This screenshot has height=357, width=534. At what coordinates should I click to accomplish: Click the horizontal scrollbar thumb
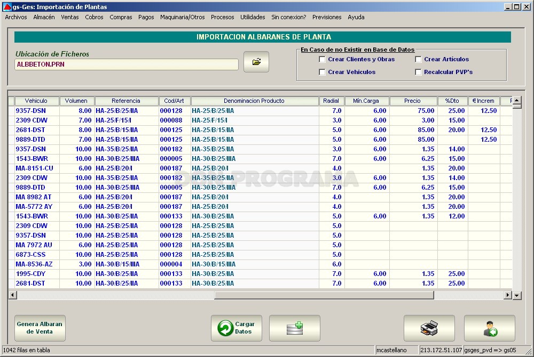(324, 295)
